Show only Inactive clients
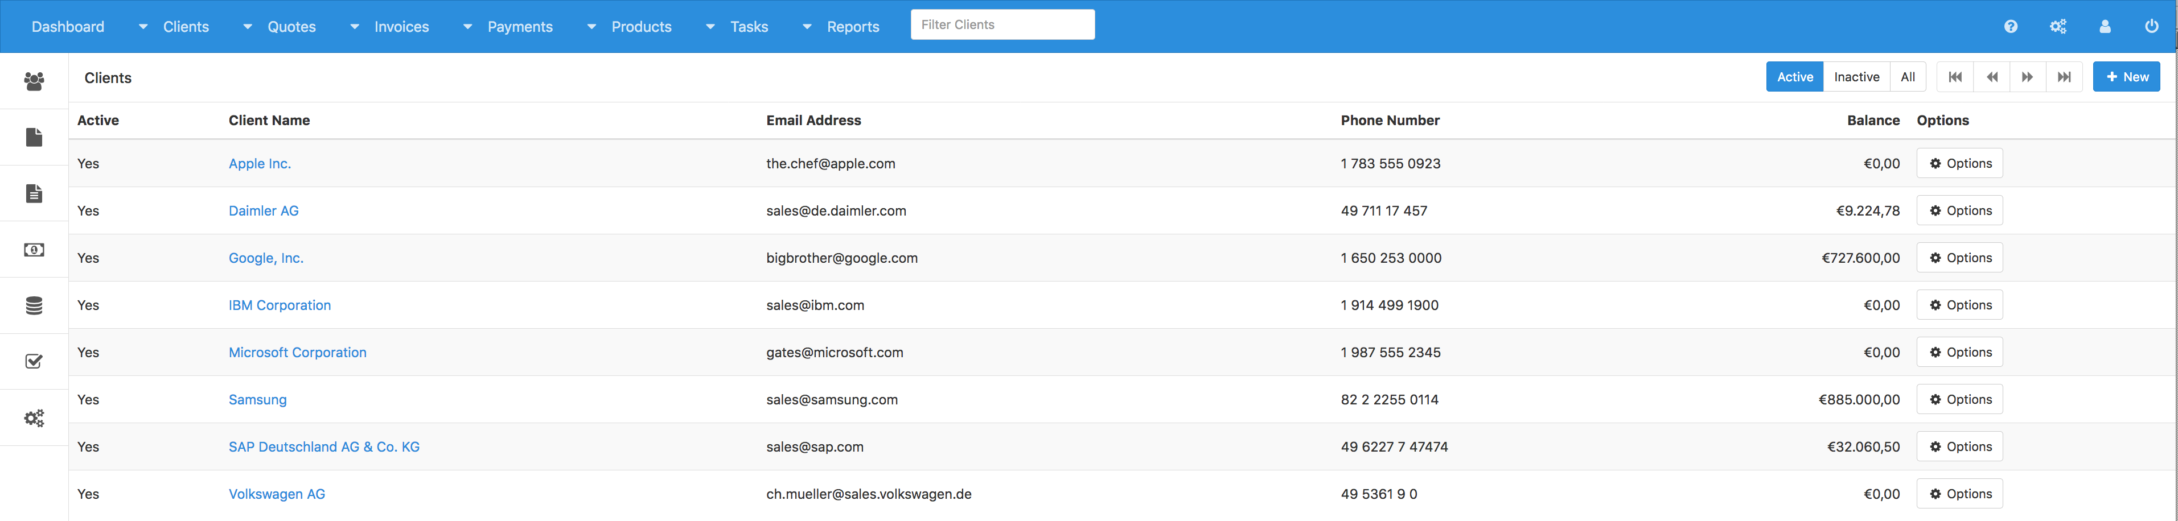 1856,77
